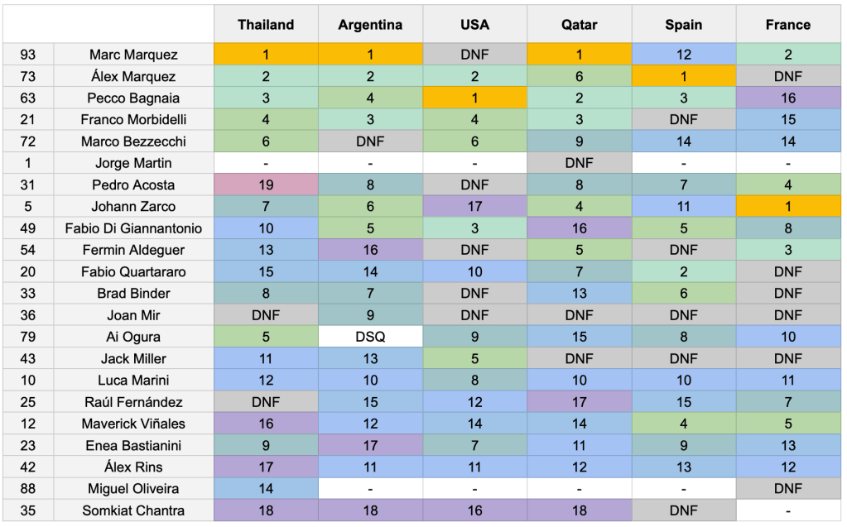
Task: Select the Qatar column header
Action: point(579,25)
